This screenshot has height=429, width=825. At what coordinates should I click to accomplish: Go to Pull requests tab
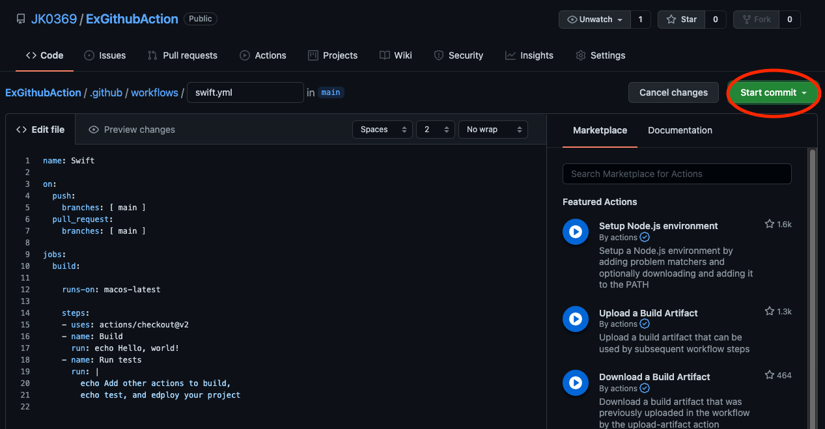(x=182, y=55)
